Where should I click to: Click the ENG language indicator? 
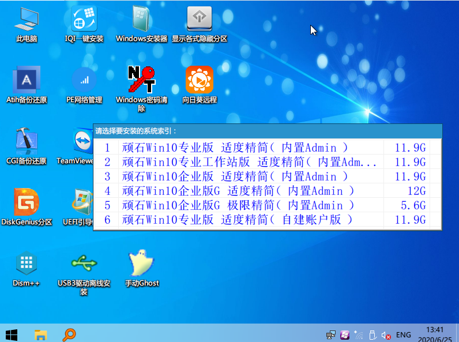pos(404,335)
